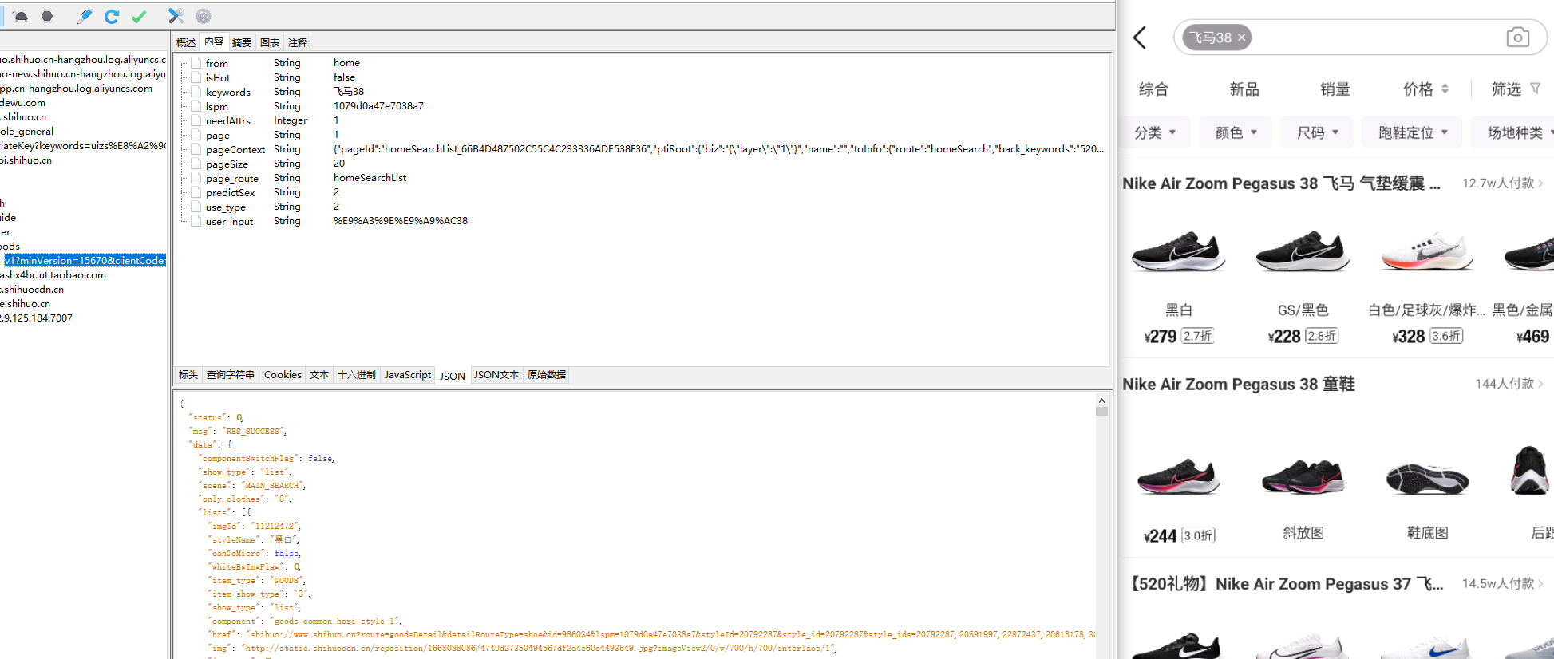The image size is (1554, 659).
Task: Expand the 颜色 filter dropdown
Action: click(1236, 132)
